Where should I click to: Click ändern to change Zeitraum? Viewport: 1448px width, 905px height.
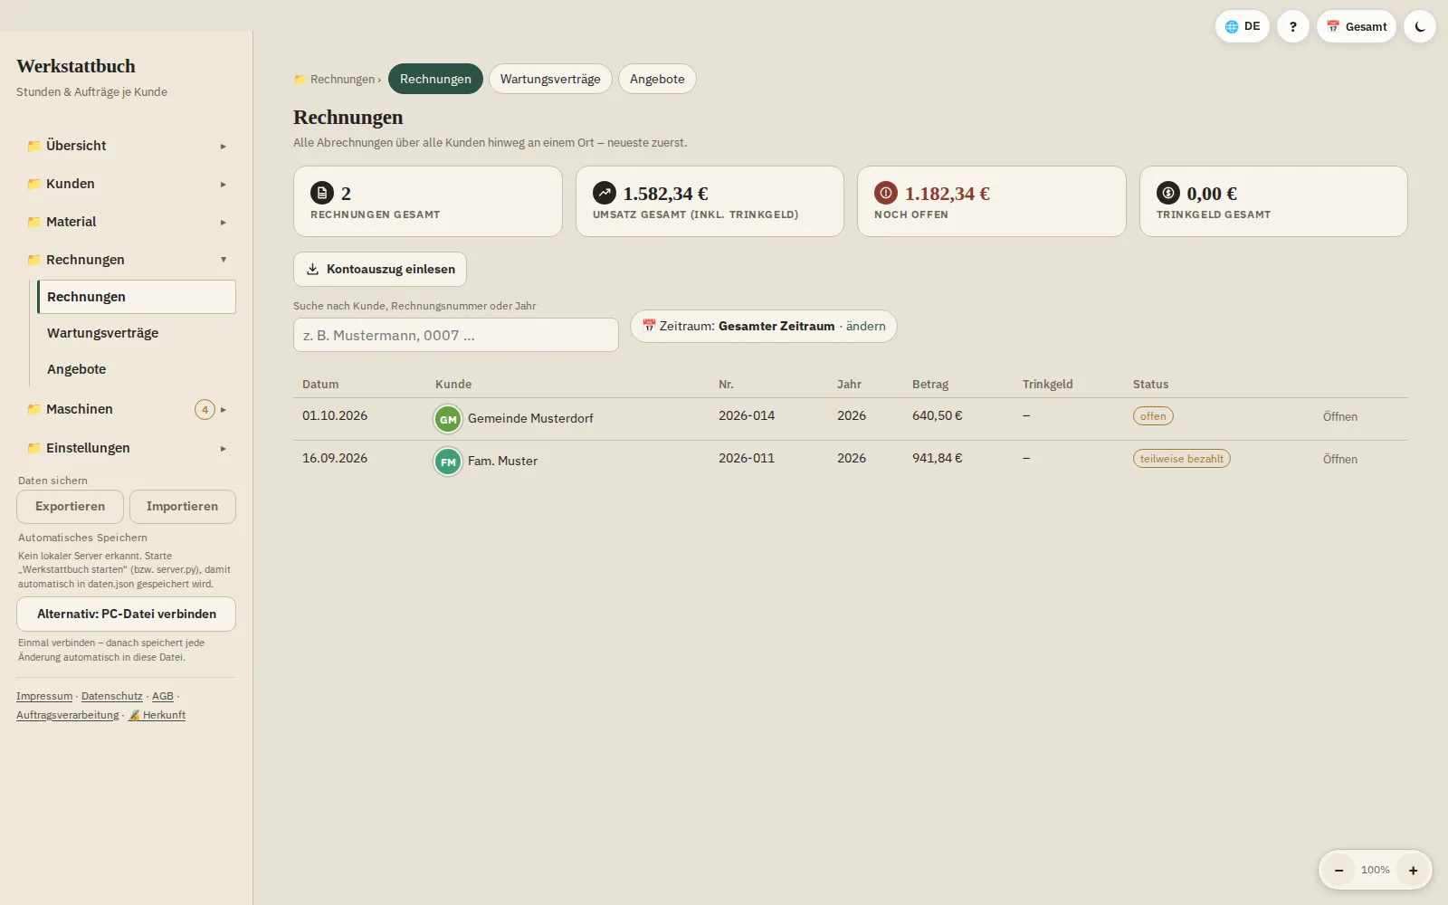point(866,326)
